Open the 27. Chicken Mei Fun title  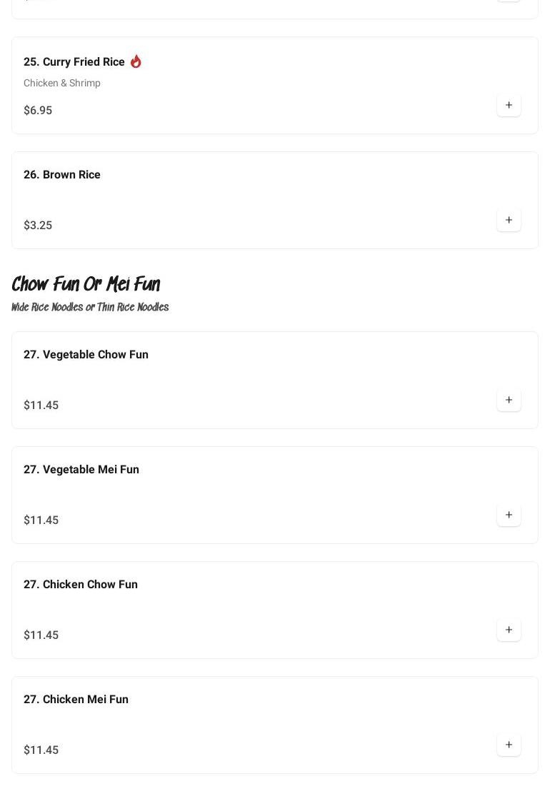[x=76, y=700]
